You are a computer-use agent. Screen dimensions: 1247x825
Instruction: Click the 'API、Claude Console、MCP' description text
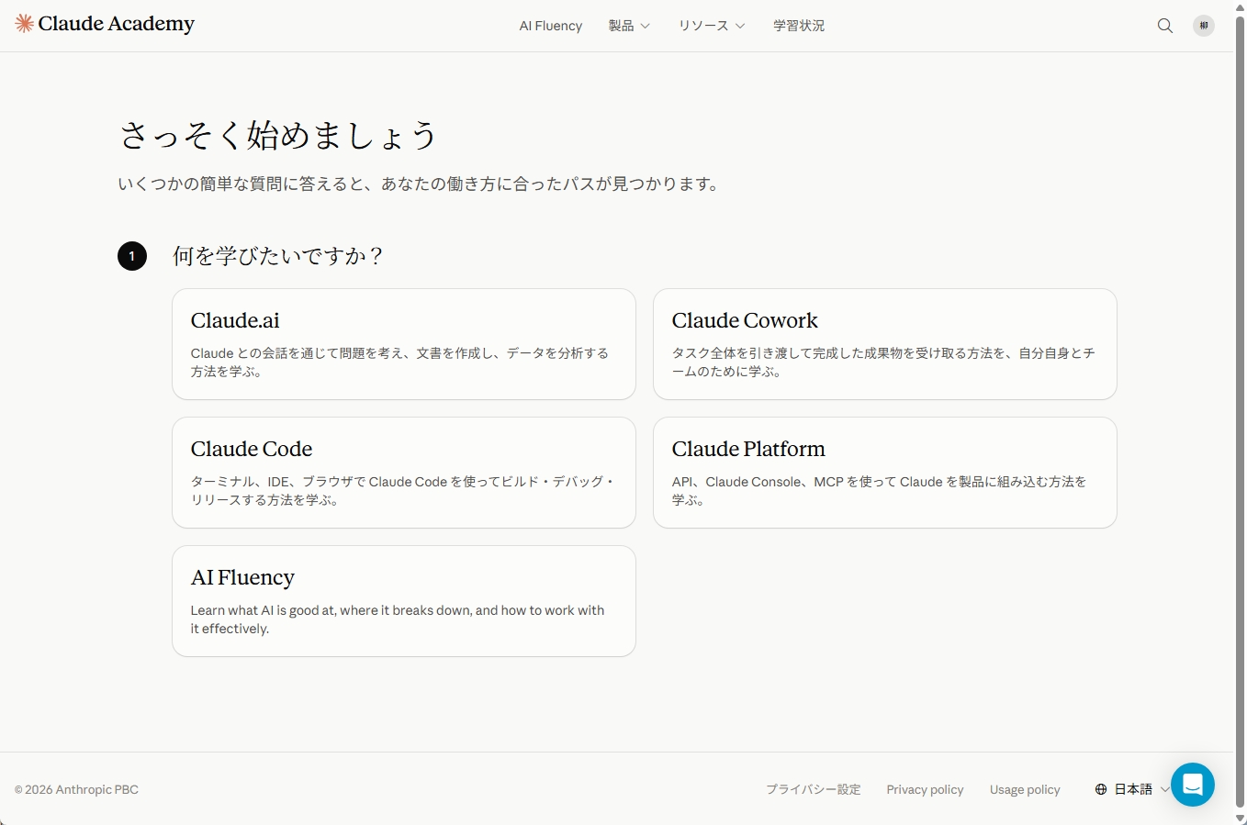pyautogui.click(x=879, y=491)
